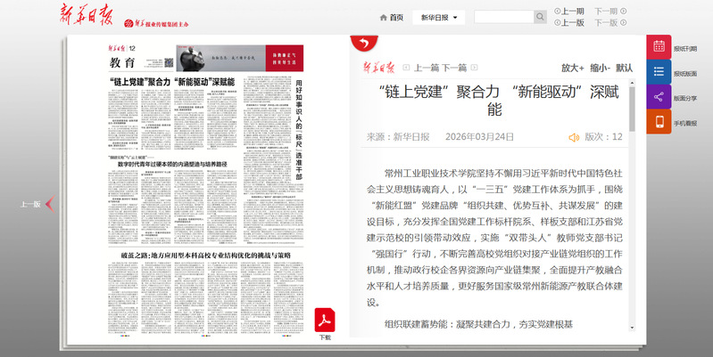Screen dimensions: 713x357
Task: Open 下一篇 next article
Action: [454, 68]
